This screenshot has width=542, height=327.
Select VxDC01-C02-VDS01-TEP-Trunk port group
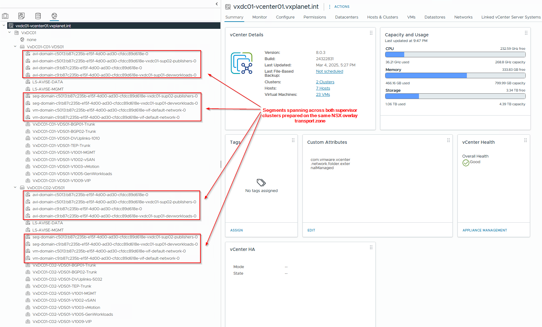[62, 286]
